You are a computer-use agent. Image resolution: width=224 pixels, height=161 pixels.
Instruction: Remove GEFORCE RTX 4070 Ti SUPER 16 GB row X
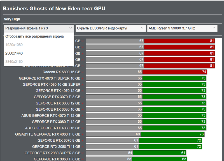point(83,79)
